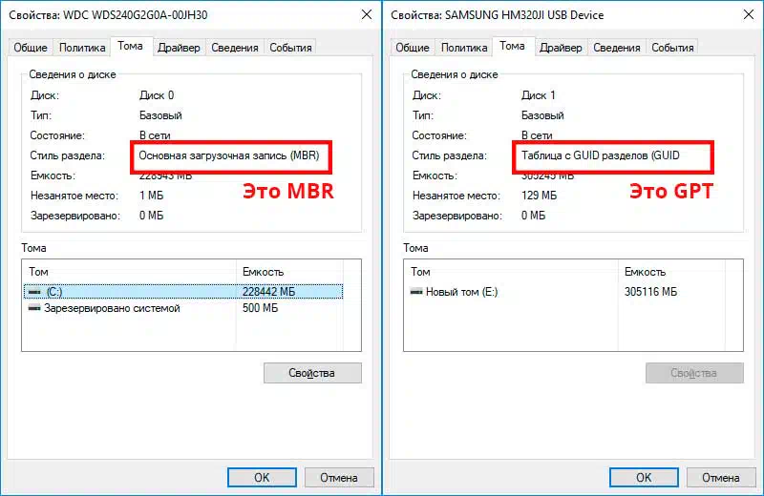Click the drive icon of volume (C:)

(34, 292)
